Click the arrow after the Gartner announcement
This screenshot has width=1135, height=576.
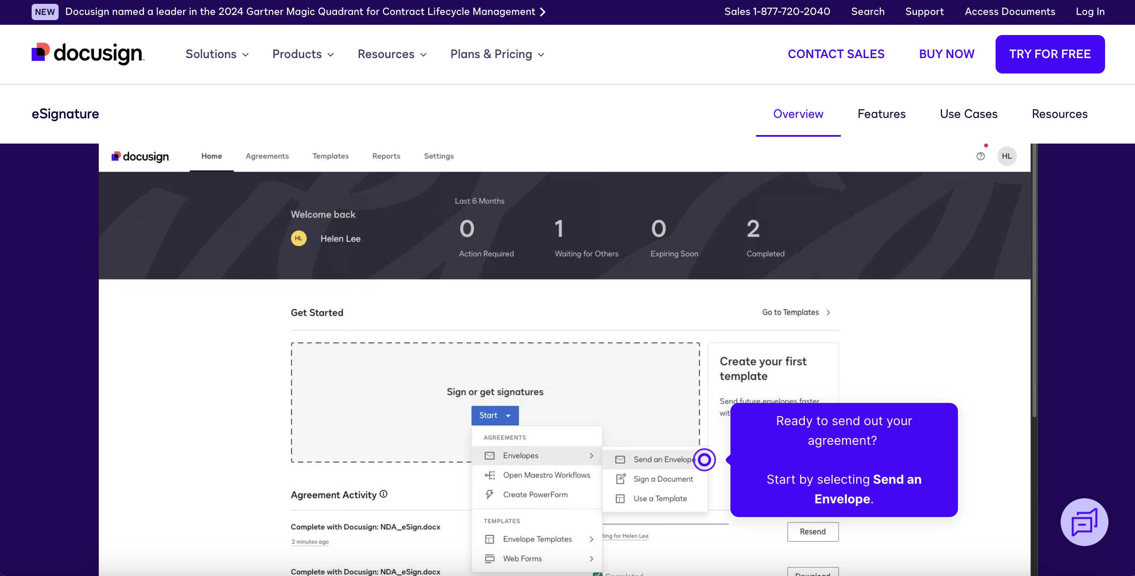(x=543, y=12)
